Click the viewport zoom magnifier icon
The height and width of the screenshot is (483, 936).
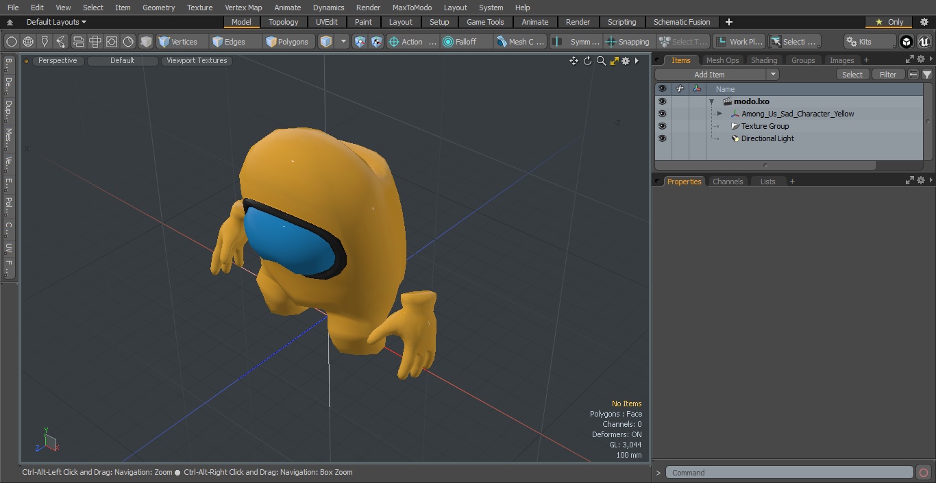pos(601,61)
